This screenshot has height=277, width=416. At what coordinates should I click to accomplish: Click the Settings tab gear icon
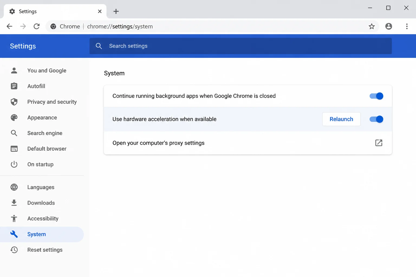pos(12,11)
